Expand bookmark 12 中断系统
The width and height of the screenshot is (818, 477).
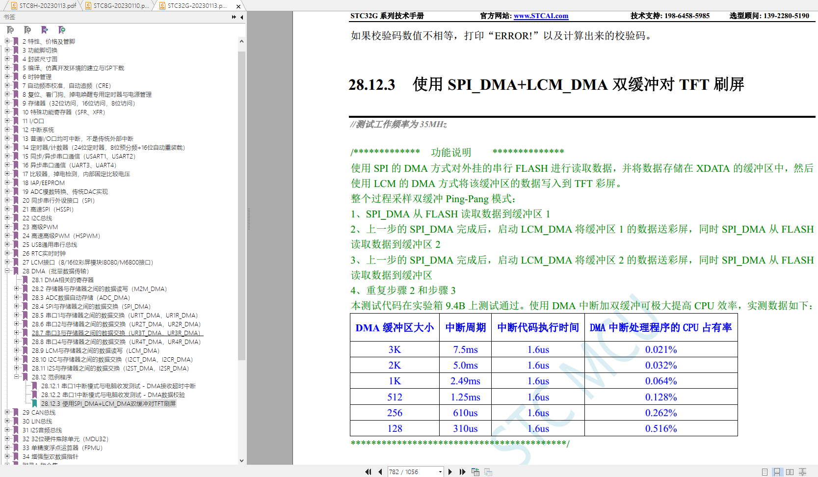pos(7,130)
